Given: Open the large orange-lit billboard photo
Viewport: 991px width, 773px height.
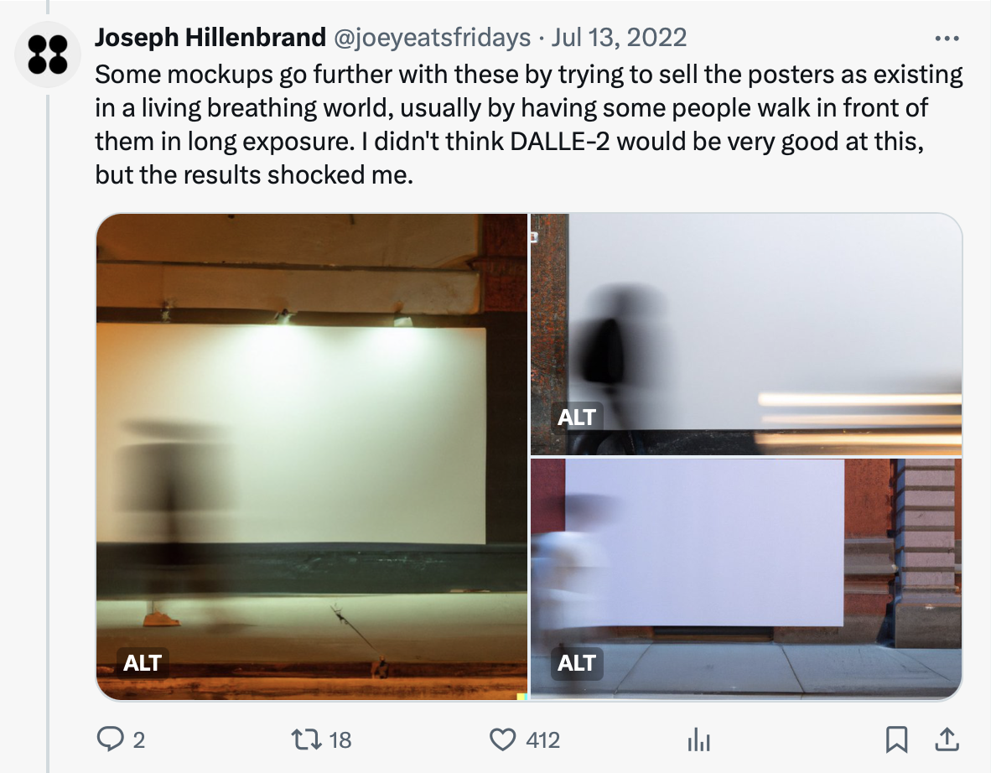Looking at the screenshot, I should [312, 457].
